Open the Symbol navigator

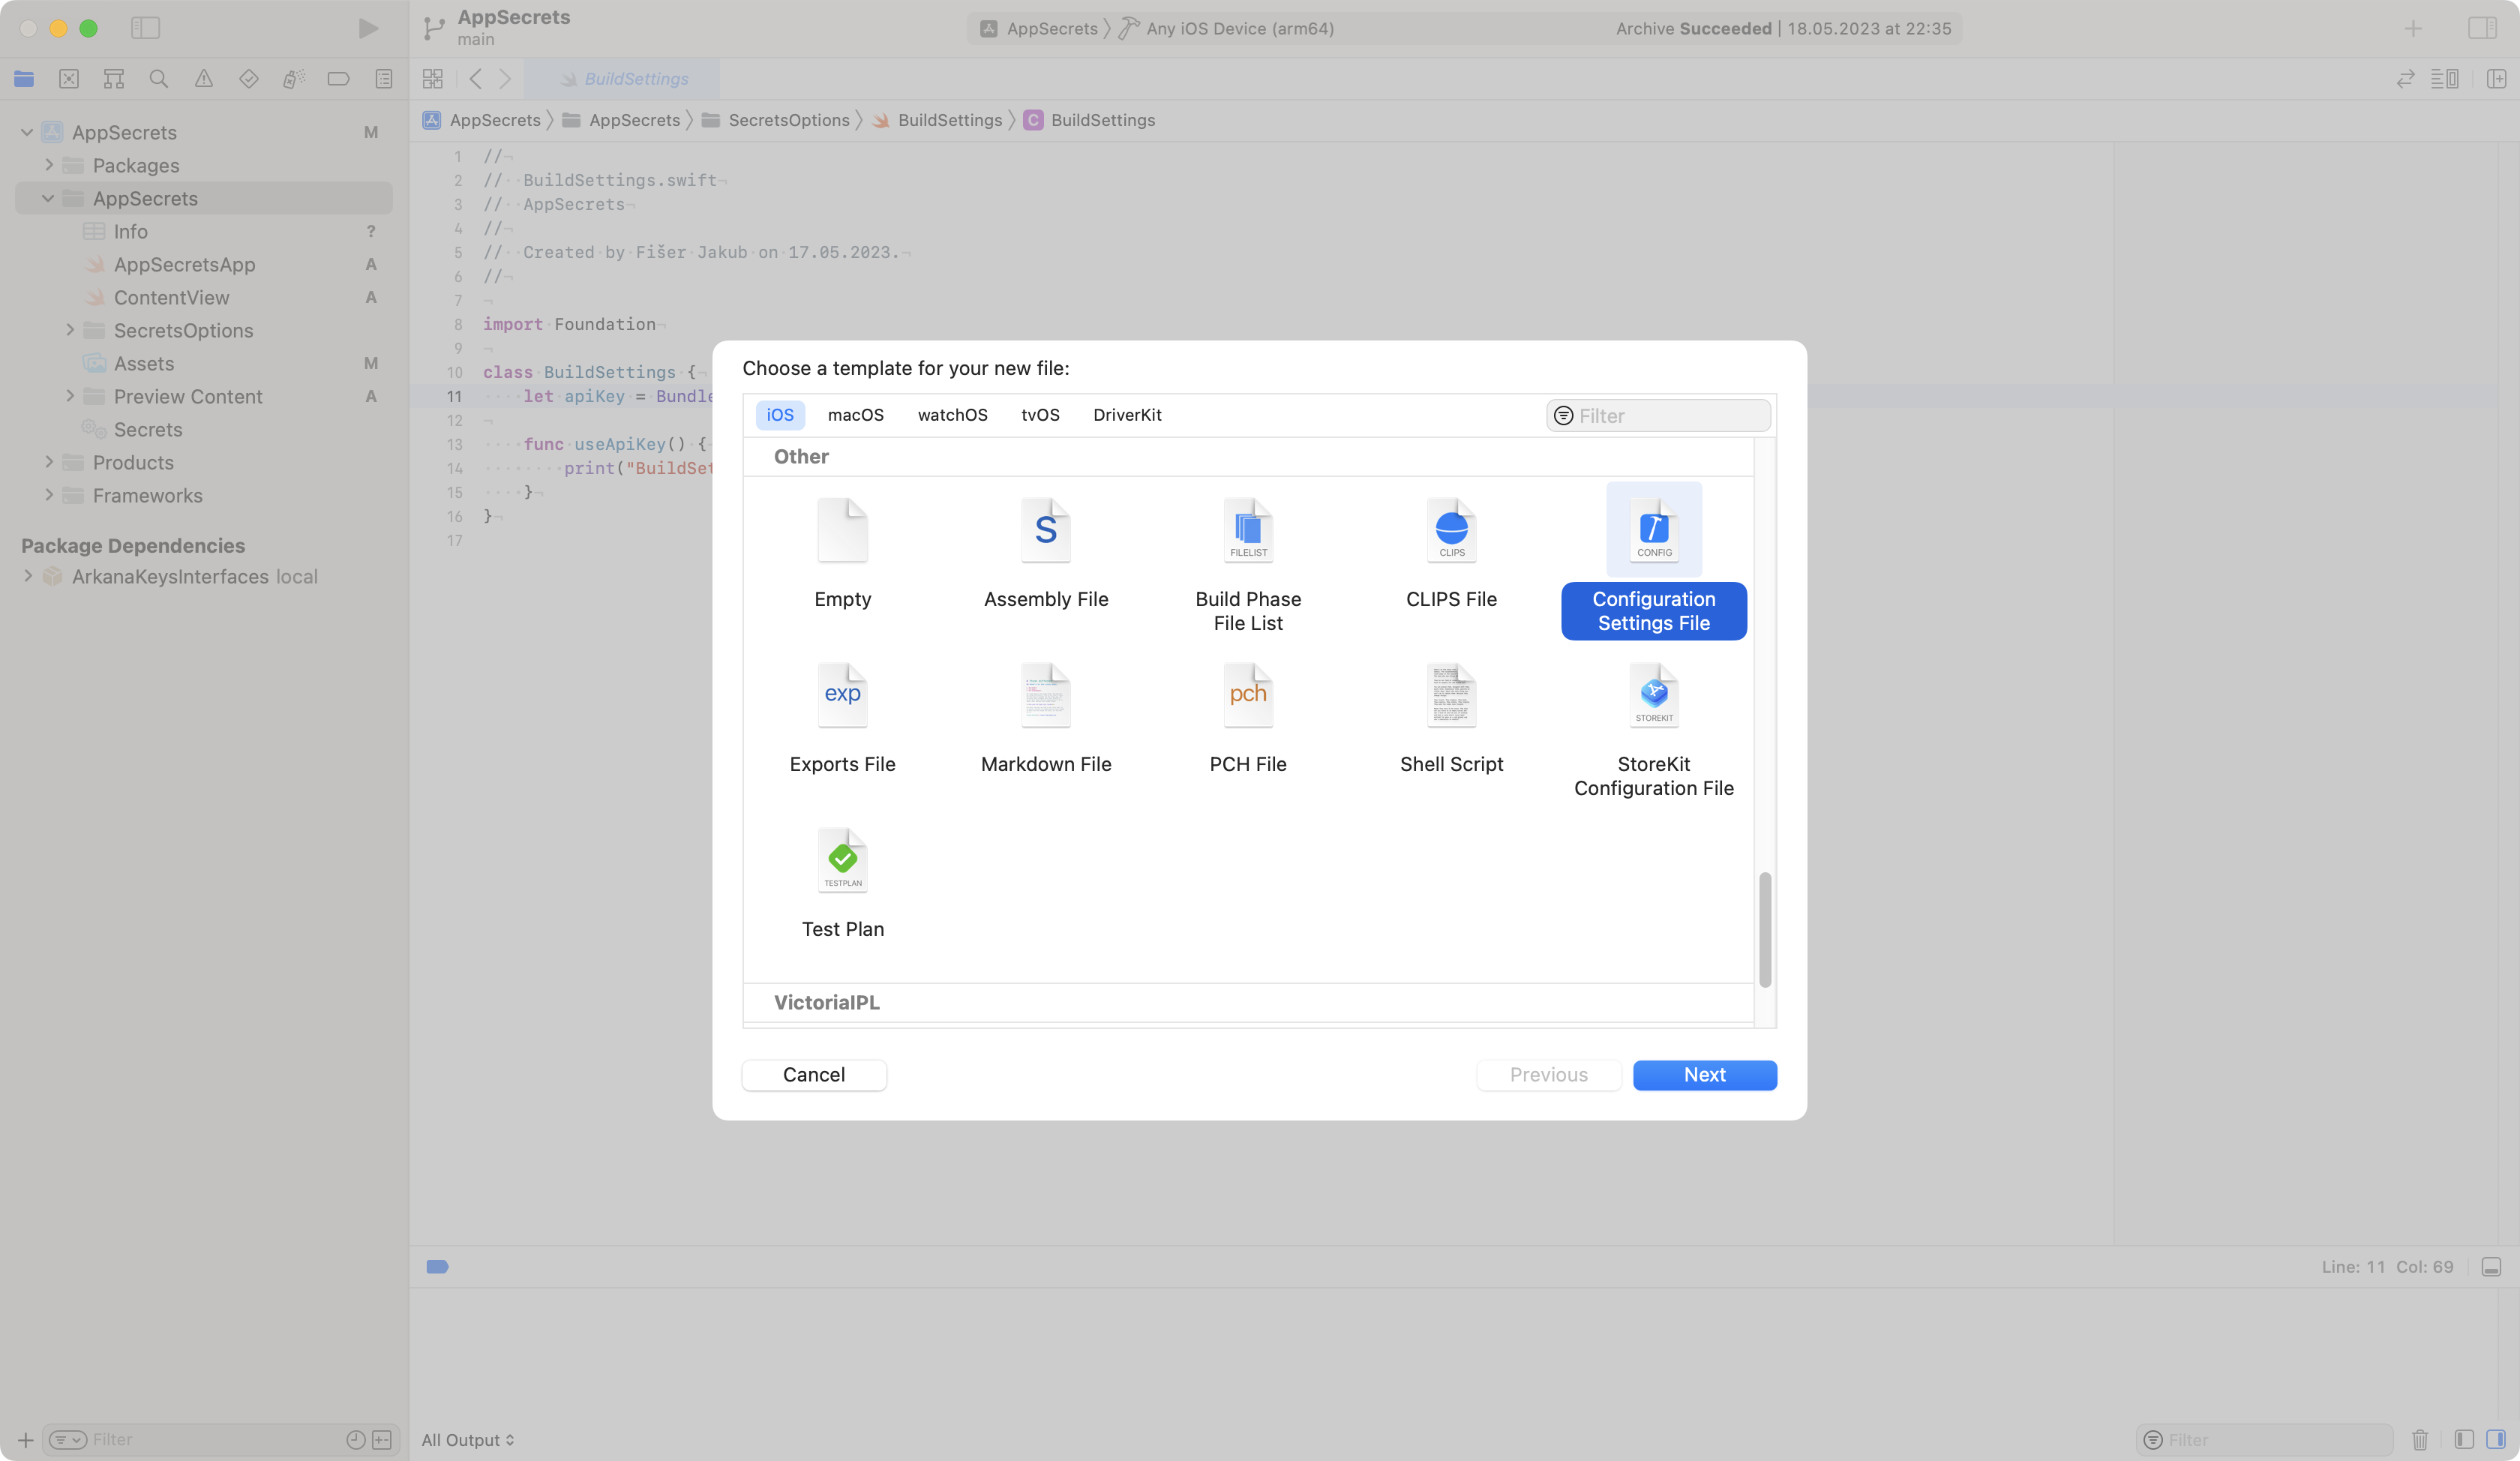click(114, 79)
